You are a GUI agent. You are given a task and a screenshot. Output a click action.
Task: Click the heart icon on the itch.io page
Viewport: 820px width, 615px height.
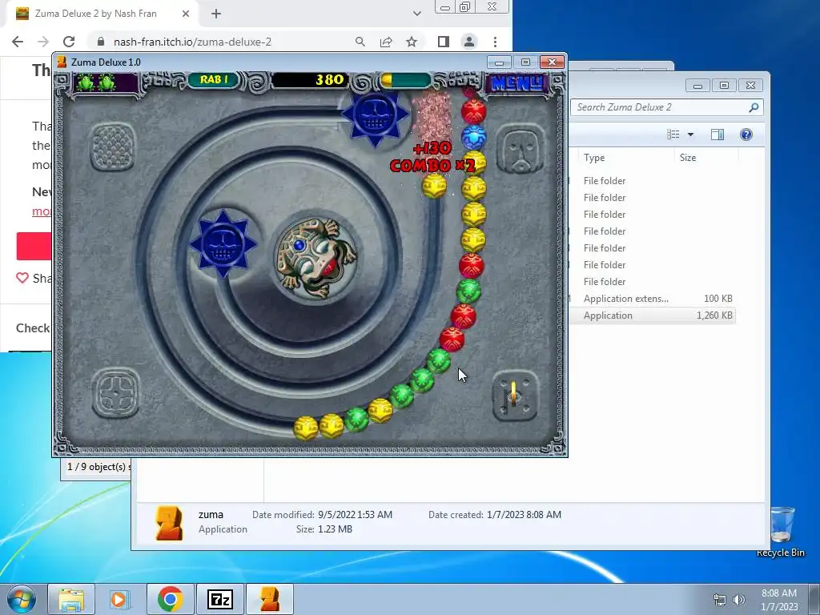(22, 278)
